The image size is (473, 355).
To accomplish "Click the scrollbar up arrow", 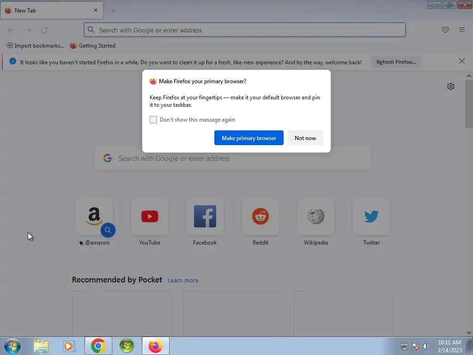I will point(469,76).
